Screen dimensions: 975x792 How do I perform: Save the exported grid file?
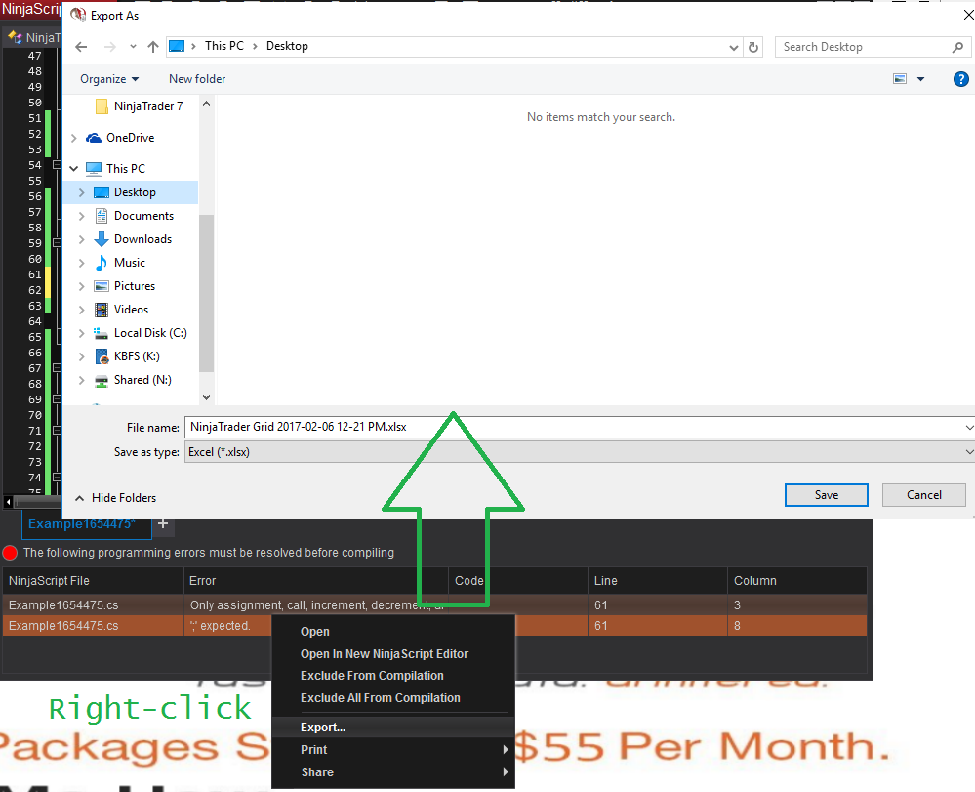826,495
